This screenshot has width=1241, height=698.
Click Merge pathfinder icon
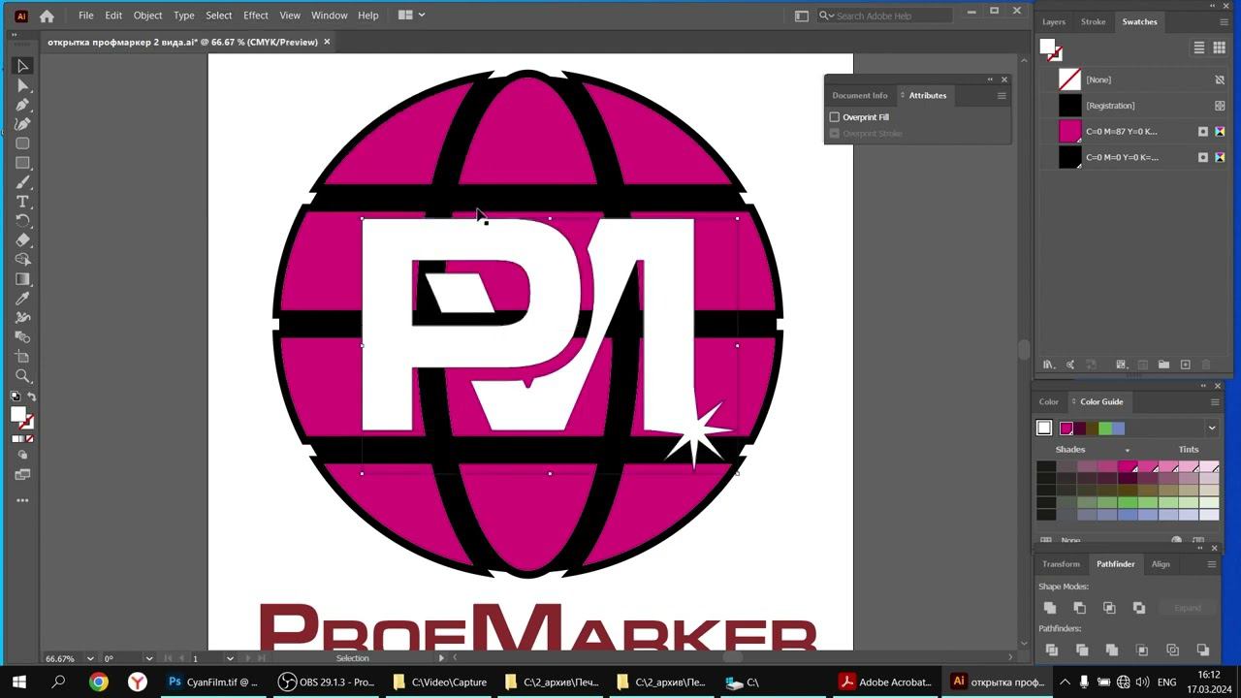[x=1112, y=650]
